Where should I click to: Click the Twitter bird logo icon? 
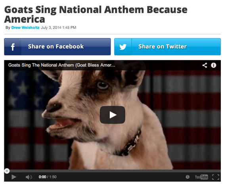click(x=123, y=47)
